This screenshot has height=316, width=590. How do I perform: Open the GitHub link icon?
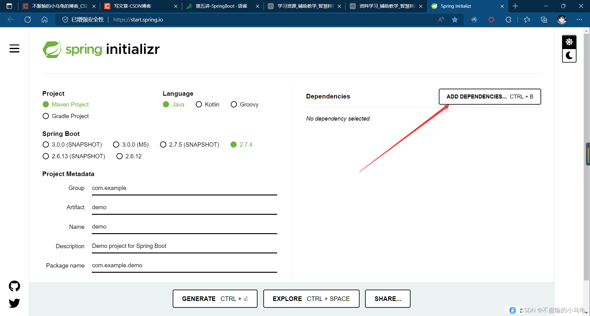pos(14,286)
